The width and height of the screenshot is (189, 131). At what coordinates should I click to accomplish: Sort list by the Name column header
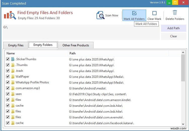[37, 53]
